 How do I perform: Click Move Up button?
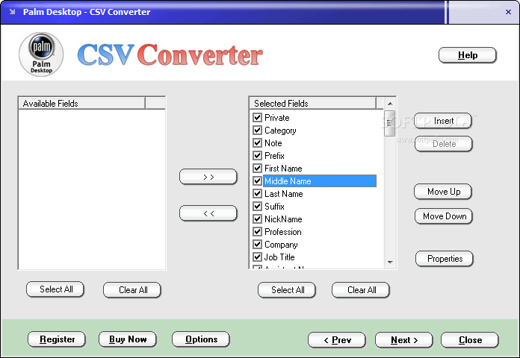443,192
